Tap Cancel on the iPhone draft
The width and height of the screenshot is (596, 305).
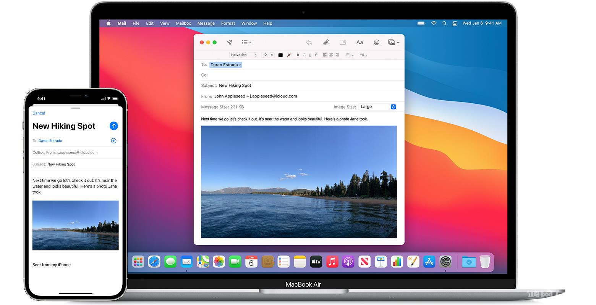[x=39, y=113]
